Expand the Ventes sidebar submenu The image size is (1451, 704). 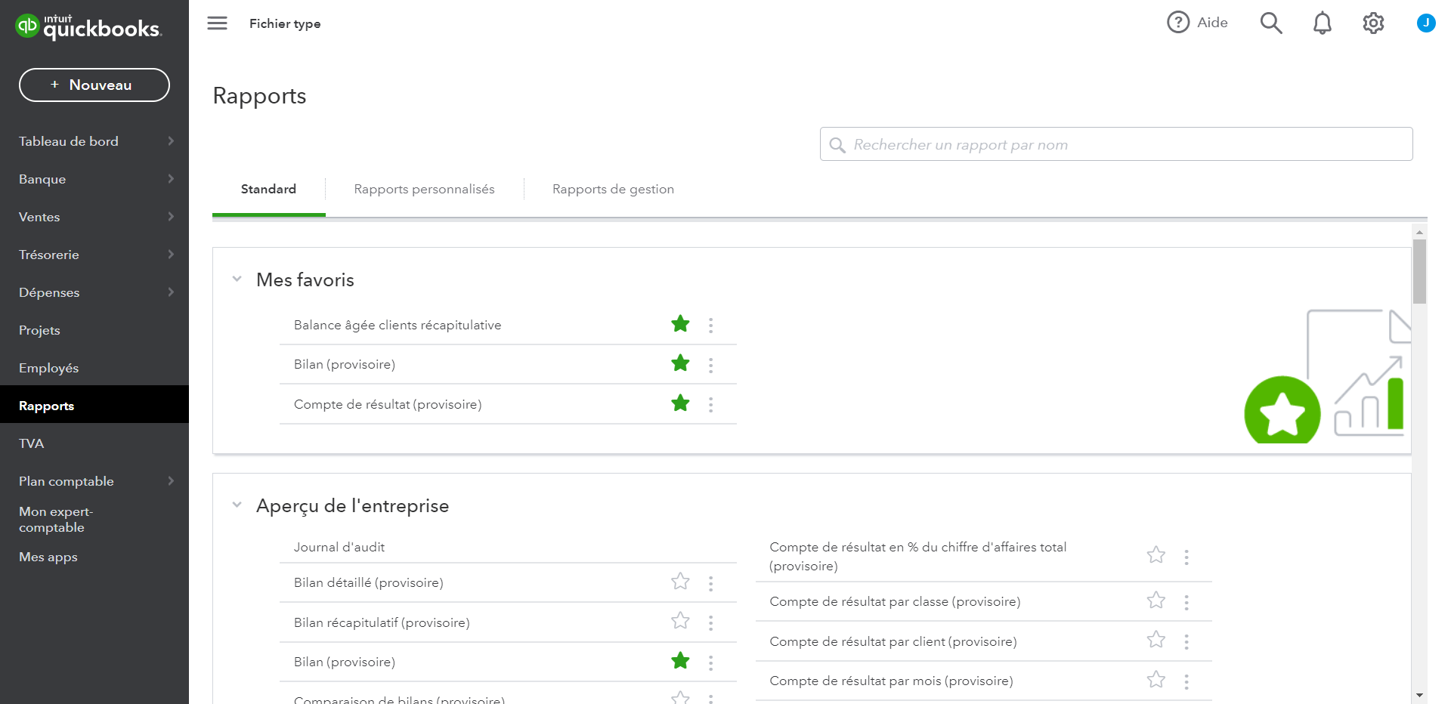171,217
